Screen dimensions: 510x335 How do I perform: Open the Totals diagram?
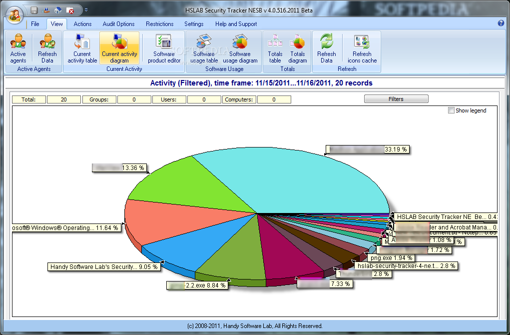tap(298, 48)
